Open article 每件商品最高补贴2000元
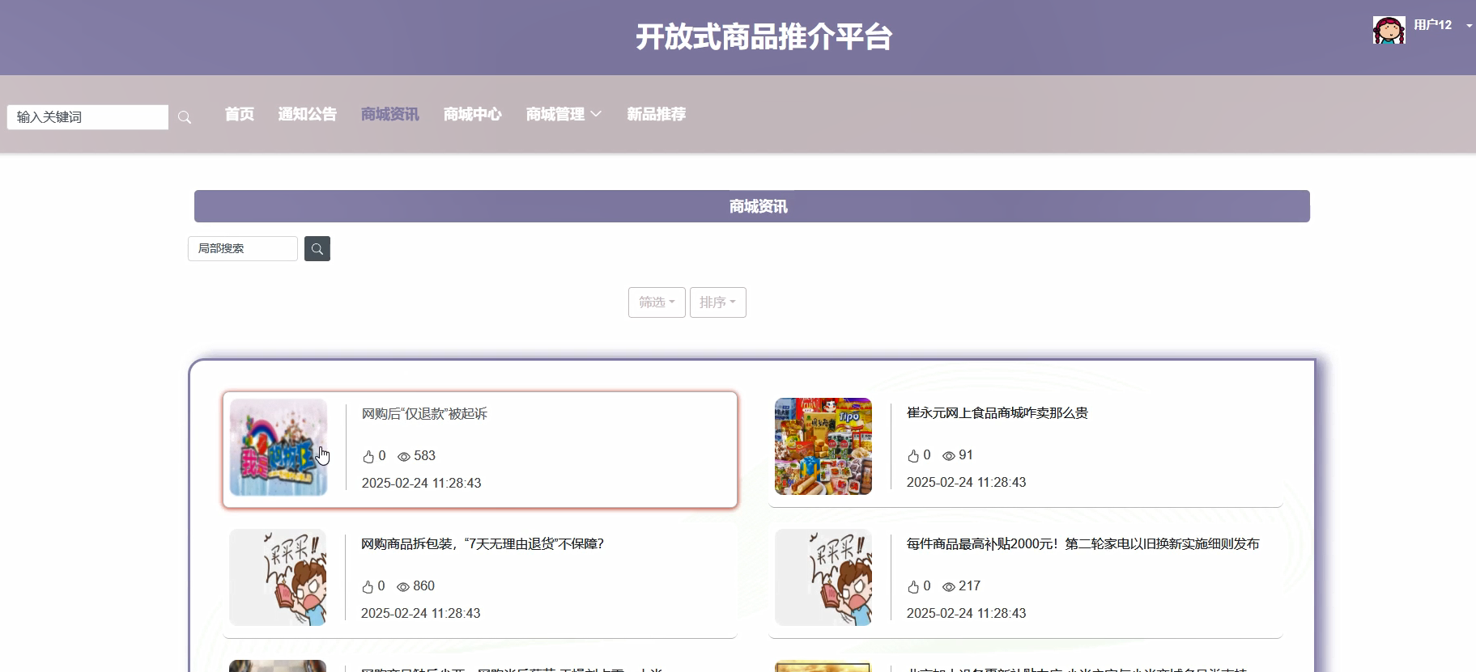 [x=1083, y=544]
